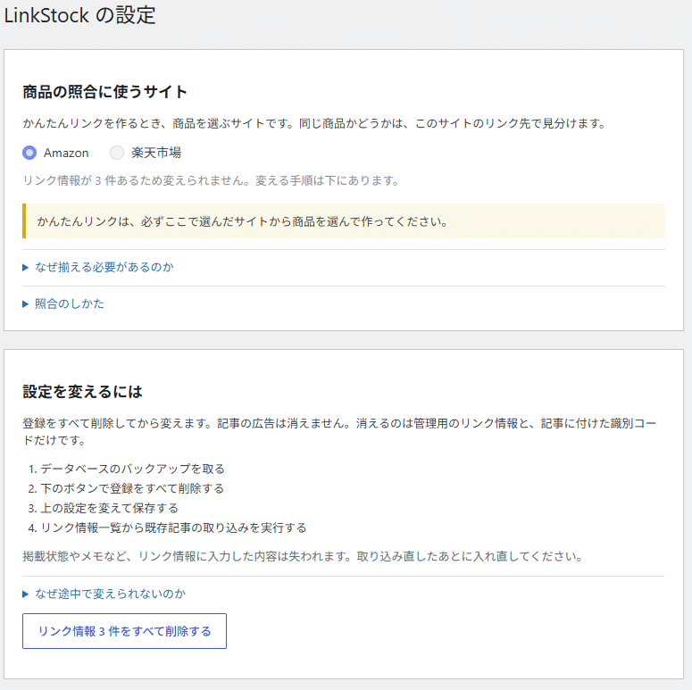Viewport: 692px width, 690px height.
Task: Click the 商品の照合に使うサイト heading
Action: point(105,92)
